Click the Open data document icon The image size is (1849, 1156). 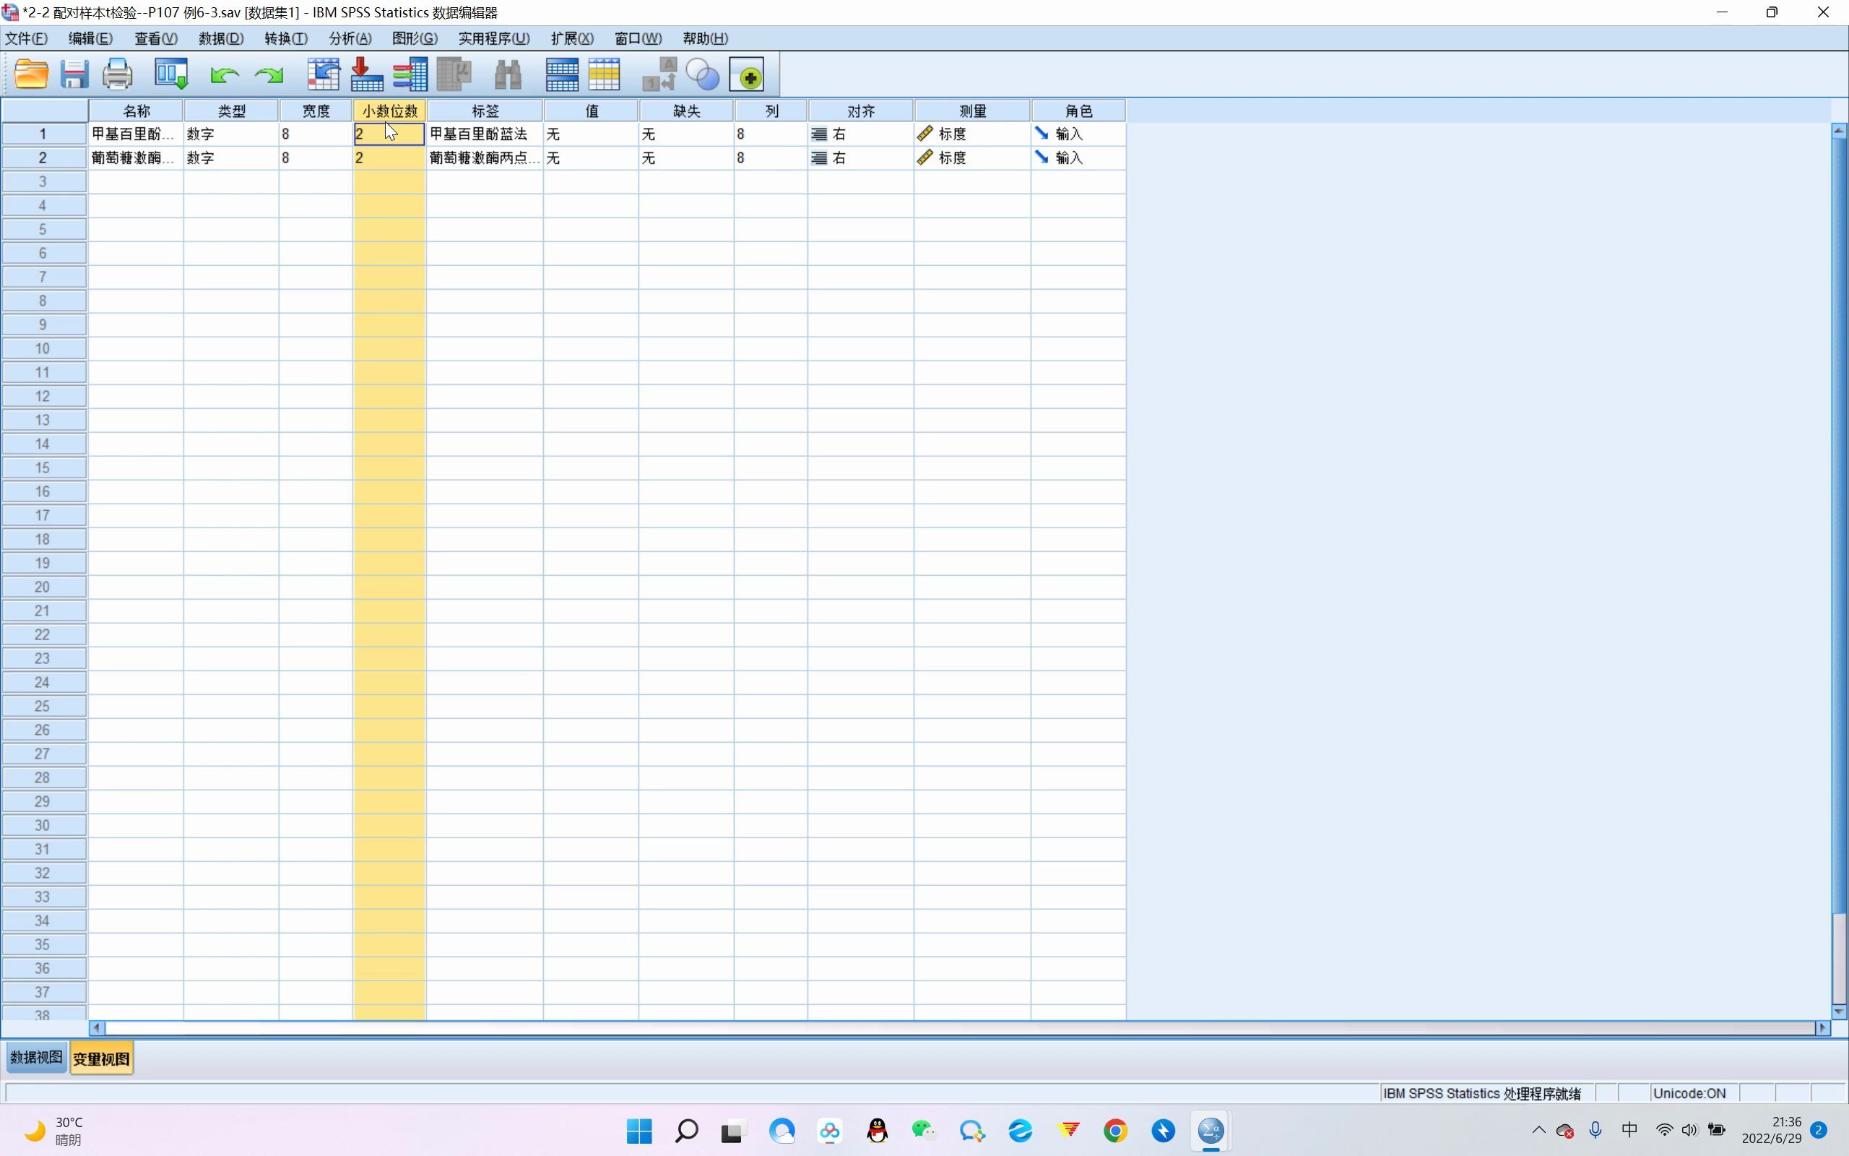point(31,74)
